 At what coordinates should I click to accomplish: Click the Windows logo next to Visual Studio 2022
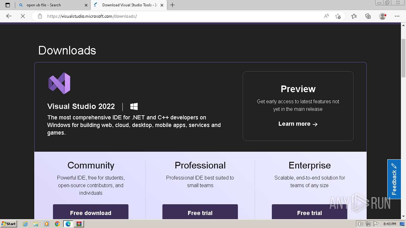click(134, 106)
